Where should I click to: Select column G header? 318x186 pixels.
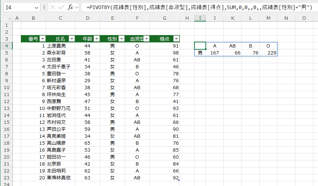pos(164,18)
